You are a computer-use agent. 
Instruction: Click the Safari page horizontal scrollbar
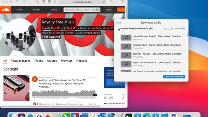pos(50,107)
